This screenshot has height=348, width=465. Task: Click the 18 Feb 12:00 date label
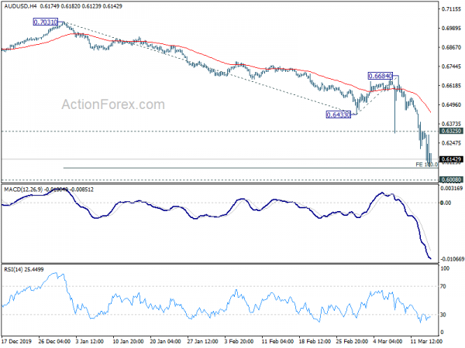click(315, 341)
